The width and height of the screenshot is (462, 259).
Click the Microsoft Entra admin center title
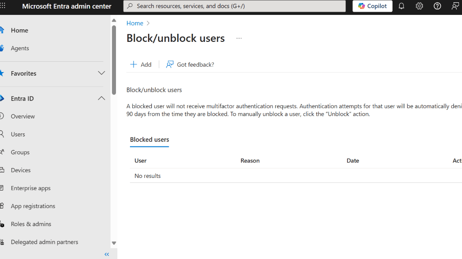pos(67,6)
